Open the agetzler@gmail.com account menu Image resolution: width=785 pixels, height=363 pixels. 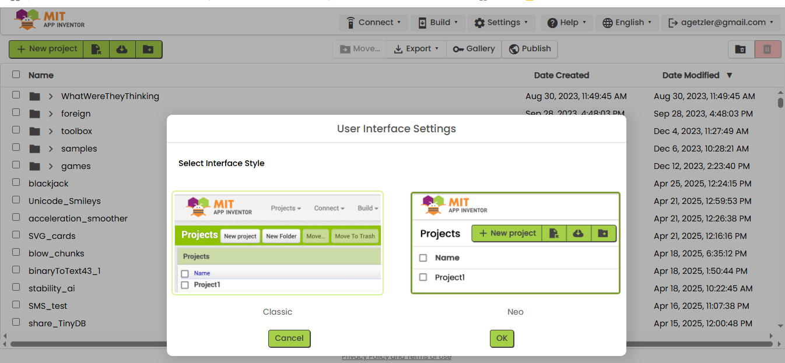click(721, 23)
